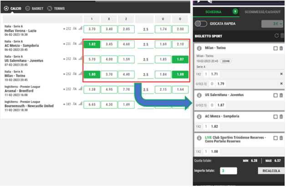Screen dimensions: 286x187
Task: Click trash icon for US Salernitana - Juventus
Action: click(x=281, y=95)
